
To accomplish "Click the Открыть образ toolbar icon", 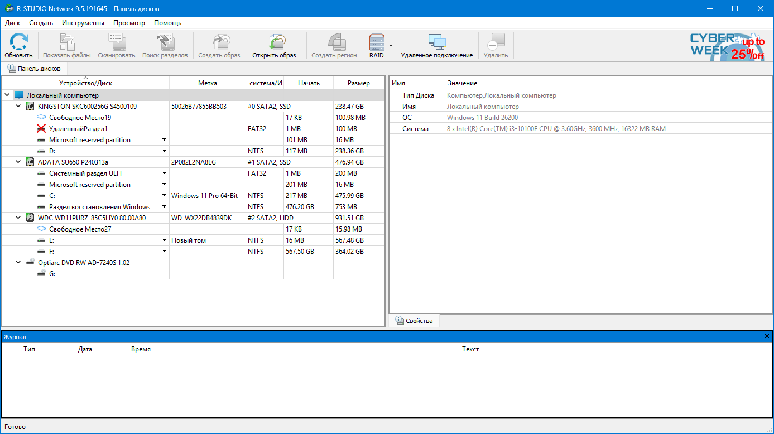I will (277, 42).
